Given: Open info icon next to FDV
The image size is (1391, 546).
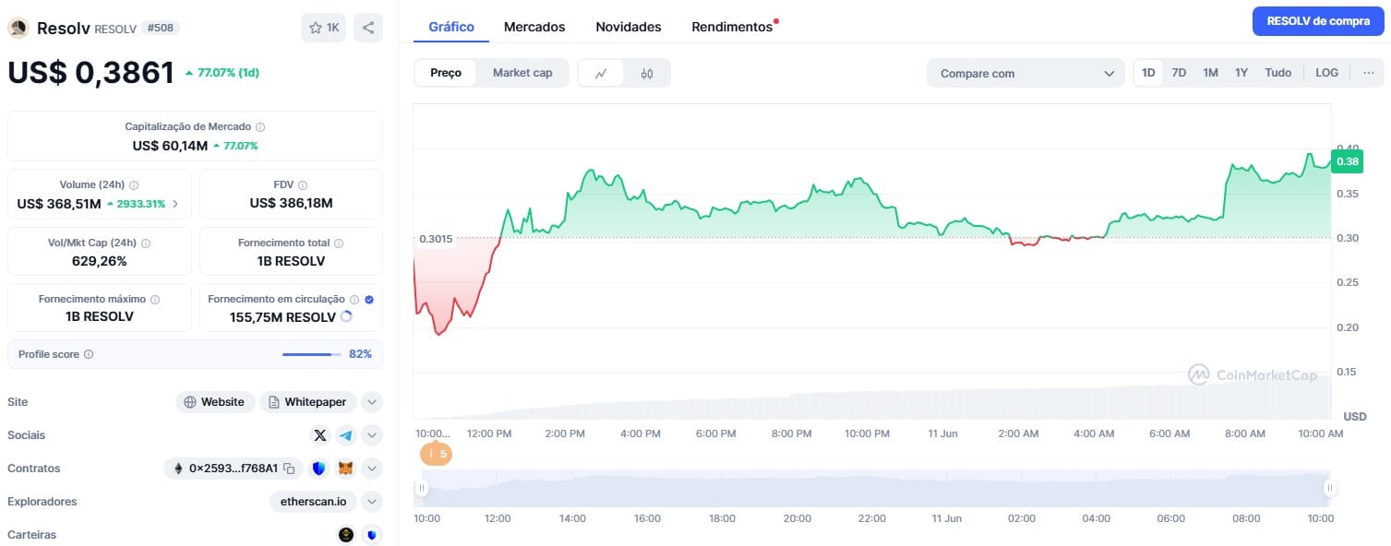Looking at the screenshot, I should 303,185.
